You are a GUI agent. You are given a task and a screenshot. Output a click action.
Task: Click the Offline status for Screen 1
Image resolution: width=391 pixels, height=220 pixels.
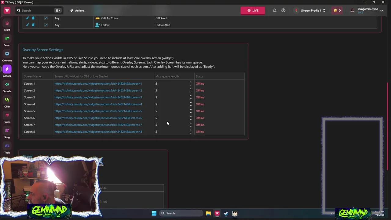point(200,83)
